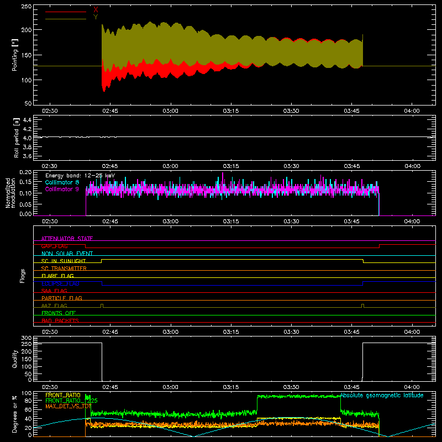The width and height of the screenshot is (442, 442).
Task: Click the Normalized modulation axis title
Action: pos(10,193)
